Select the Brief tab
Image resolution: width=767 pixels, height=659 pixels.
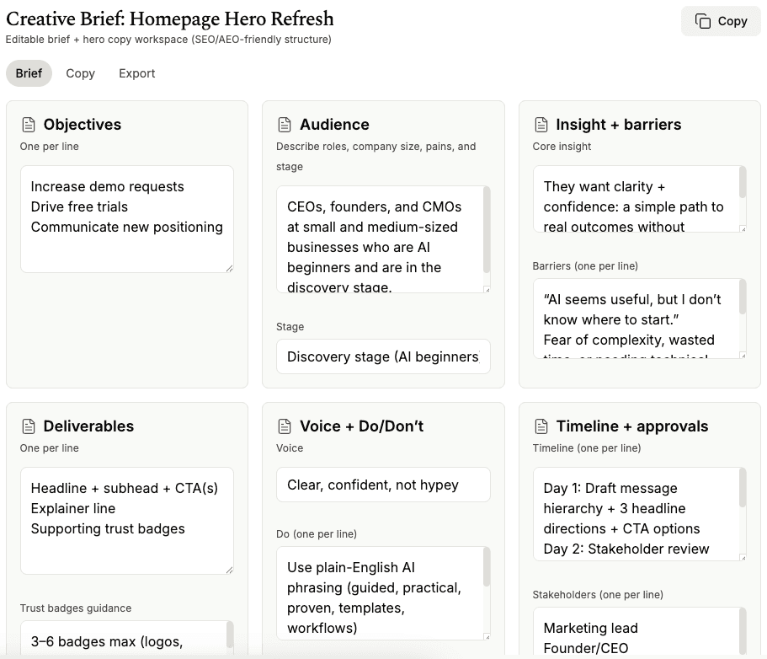[x=29, y=73]
